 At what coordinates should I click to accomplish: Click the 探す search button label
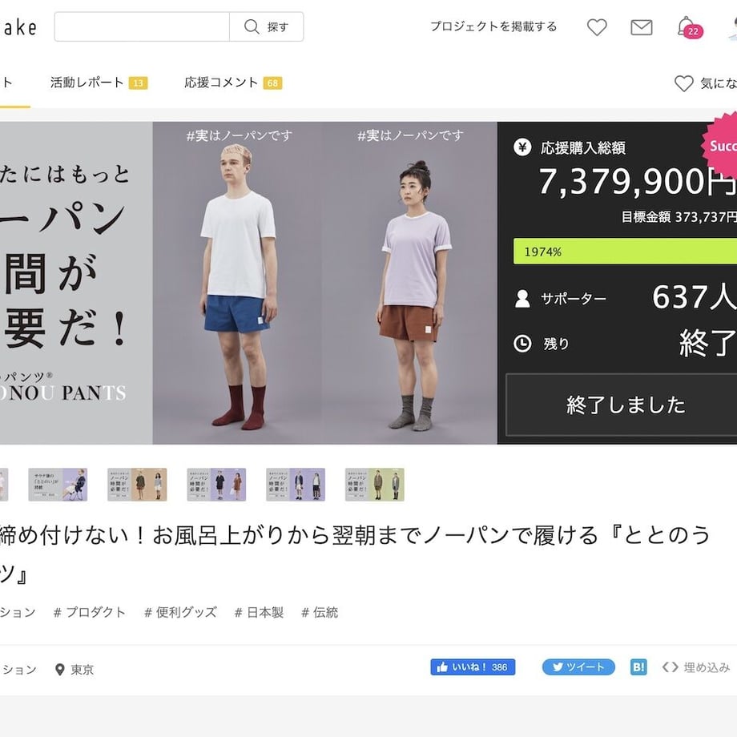click(278, 27)
